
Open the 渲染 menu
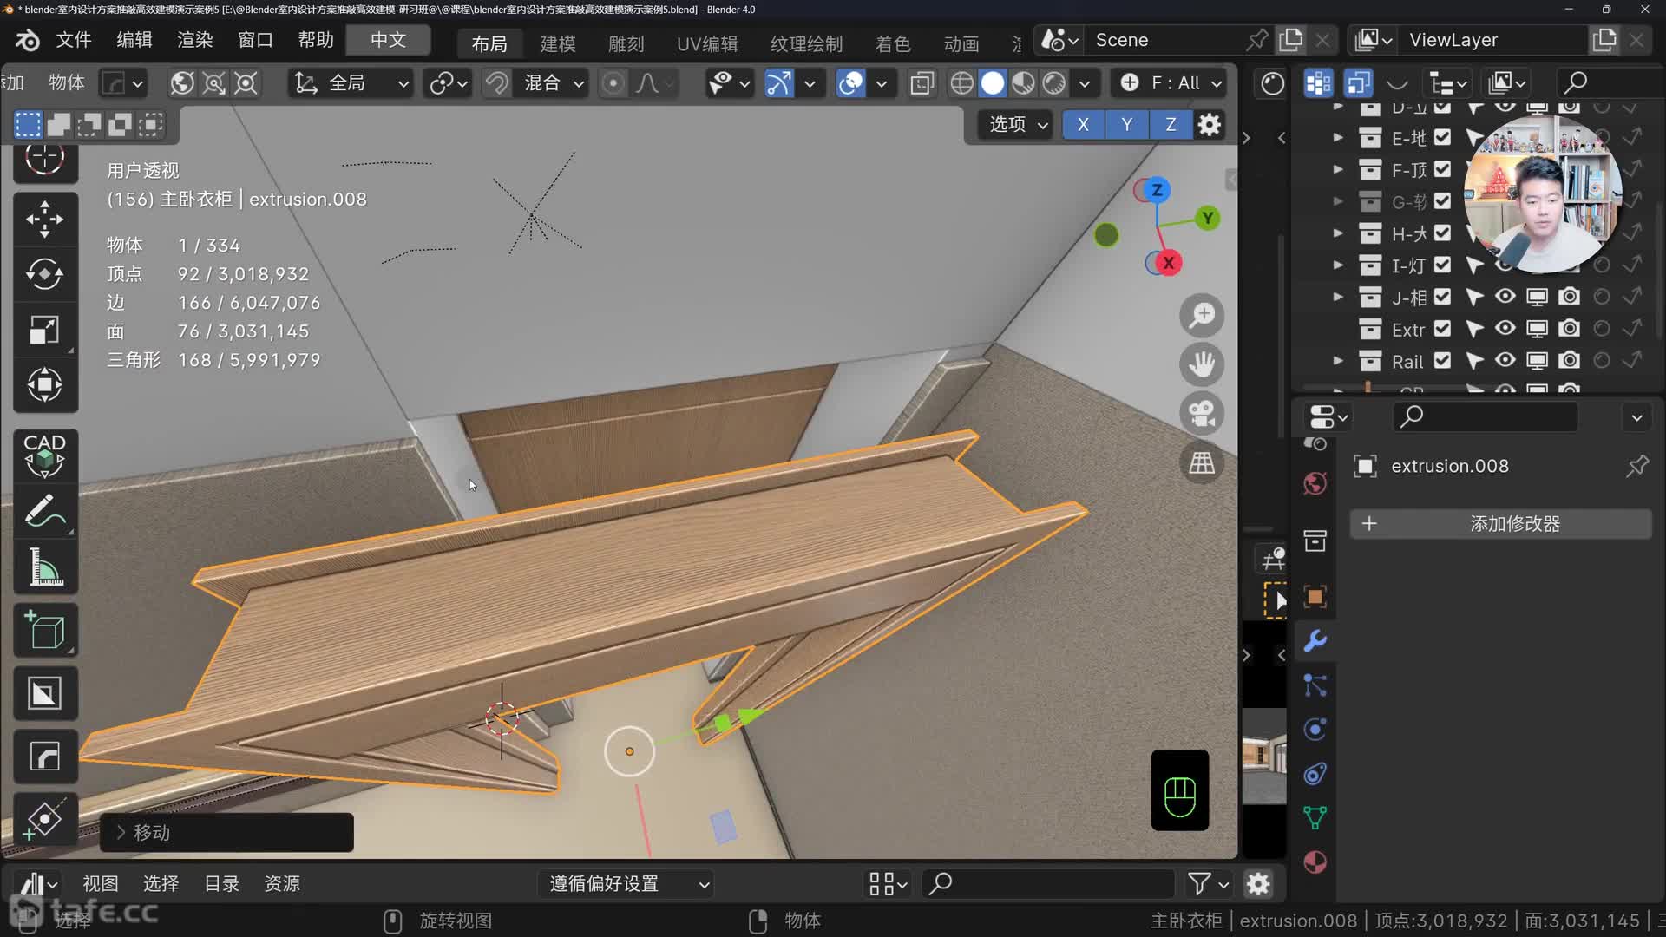(194, 40)
